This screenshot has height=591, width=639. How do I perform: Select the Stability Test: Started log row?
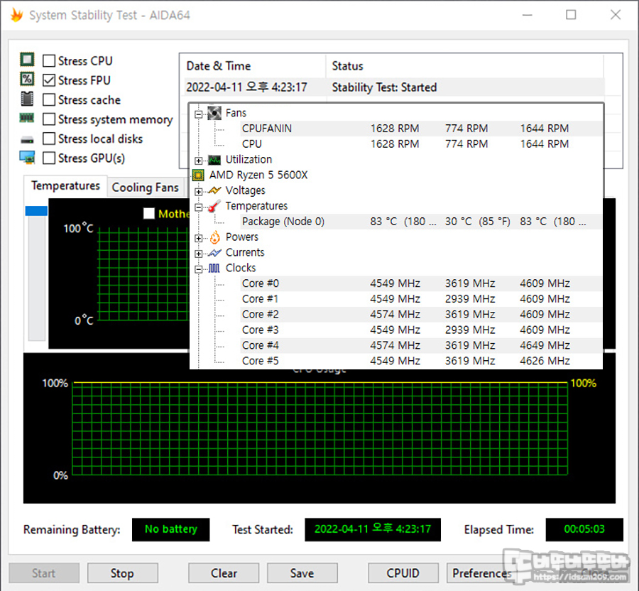[x=393, y=87]
